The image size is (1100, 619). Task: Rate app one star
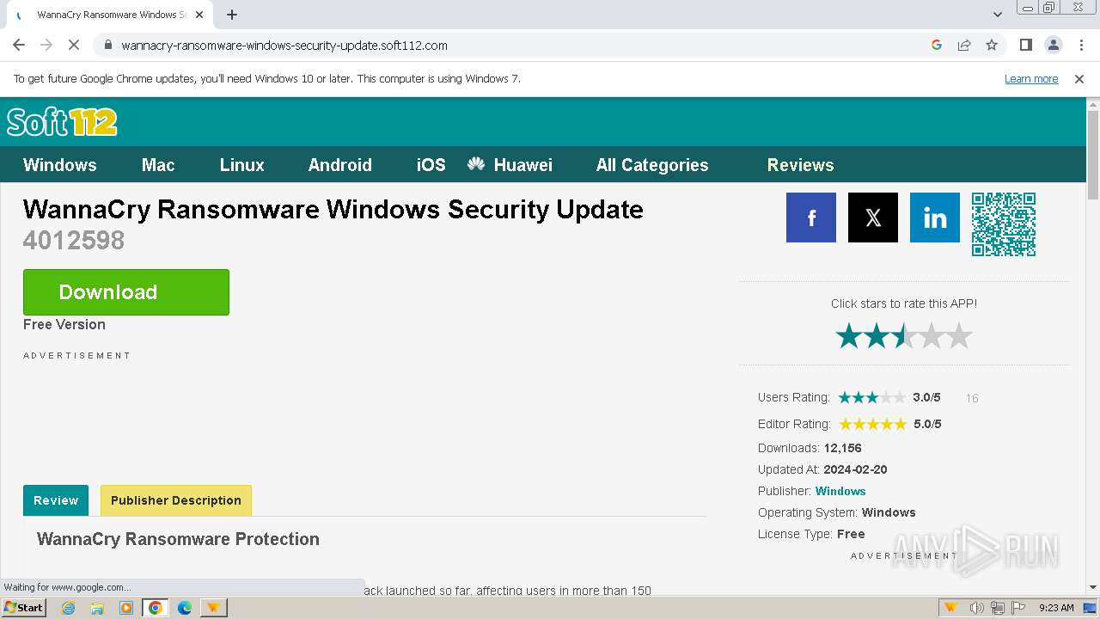(x=849, y=336)
